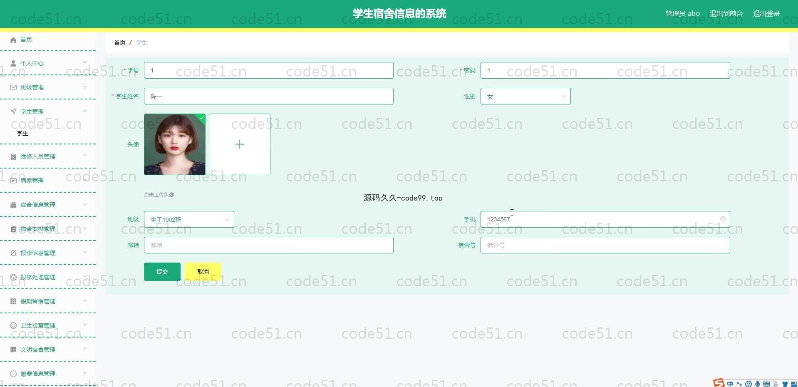This screenshot has width=798, height=387.
Task: Expand the 班级管理 menu chevron
Action: pyautogui.click(x=85, y=87)
